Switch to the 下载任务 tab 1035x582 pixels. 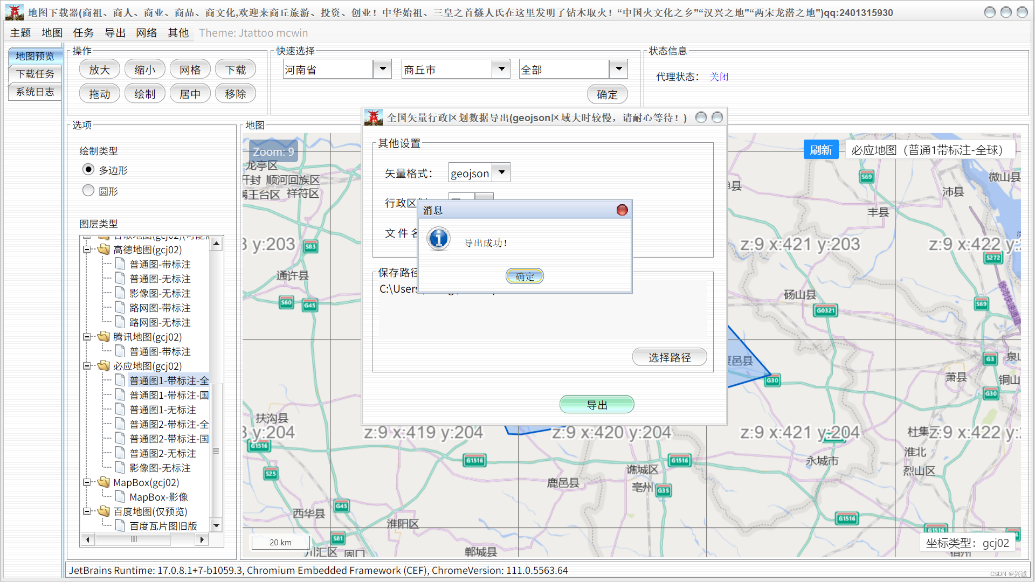pos(35,74)
